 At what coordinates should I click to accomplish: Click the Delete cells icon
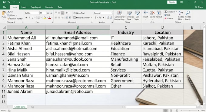(x=152, y=13)
